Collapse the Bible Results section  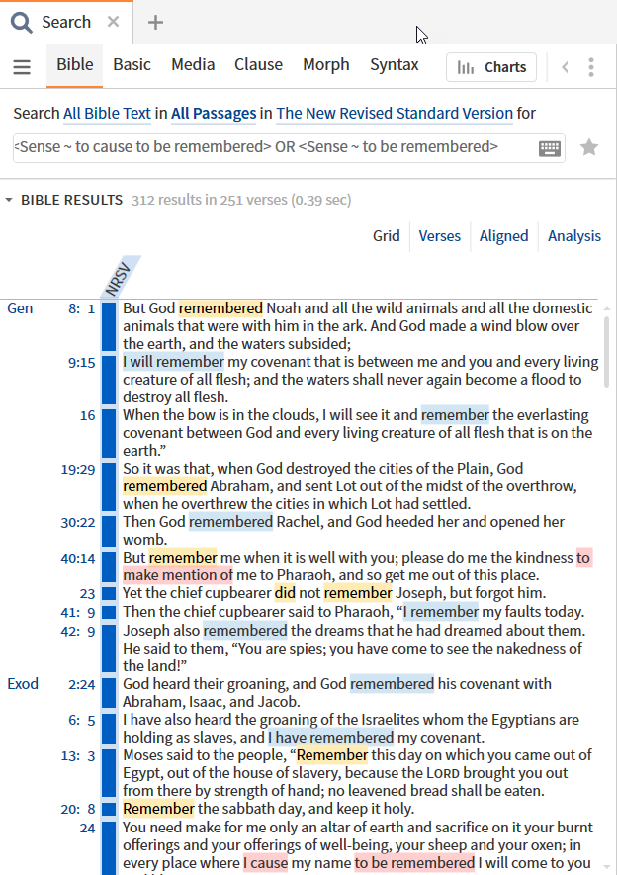(9, 200)
